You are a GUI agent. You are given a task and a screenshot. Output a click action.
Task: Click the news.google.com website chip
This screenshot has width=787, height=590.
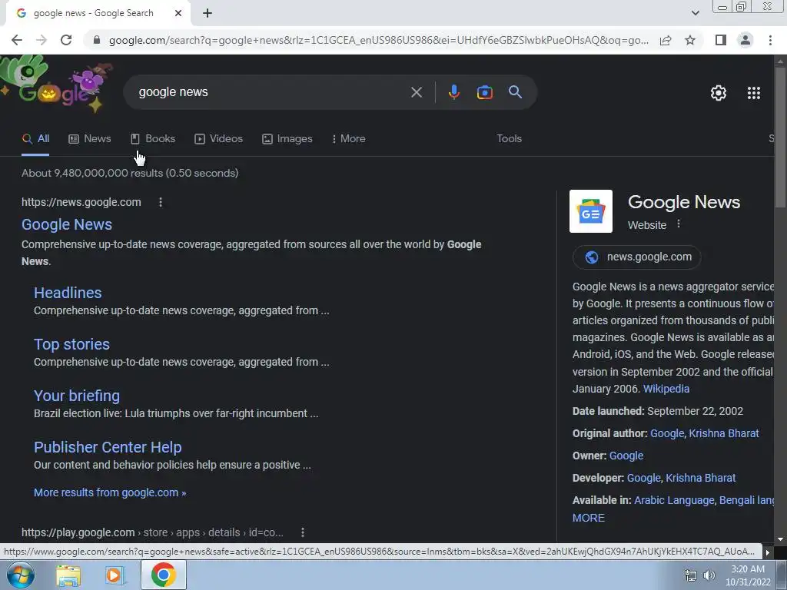tap(637, 257)
